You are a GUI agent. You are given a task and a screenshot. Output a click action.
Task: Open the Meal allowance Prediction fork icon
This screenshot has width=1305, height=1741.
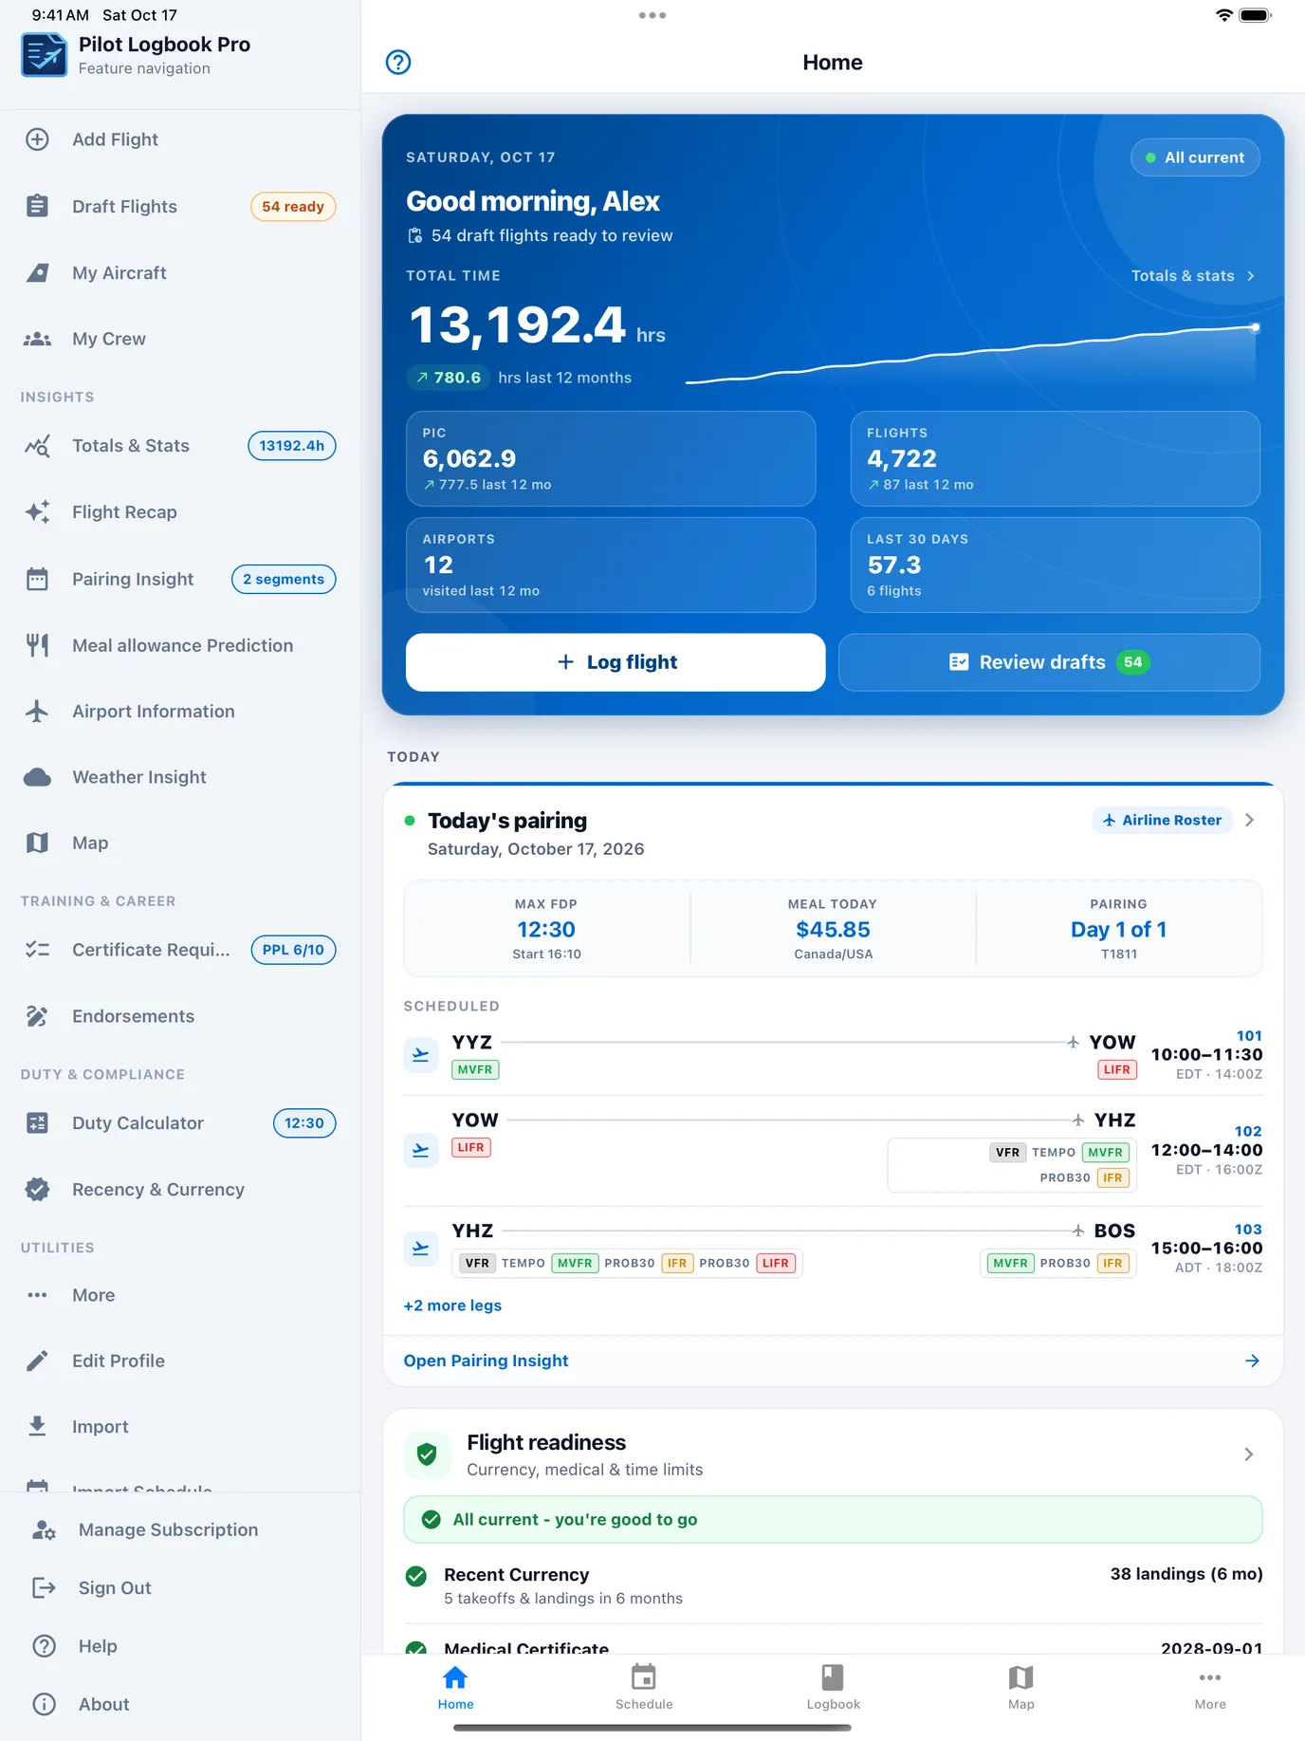pos(37,645)
